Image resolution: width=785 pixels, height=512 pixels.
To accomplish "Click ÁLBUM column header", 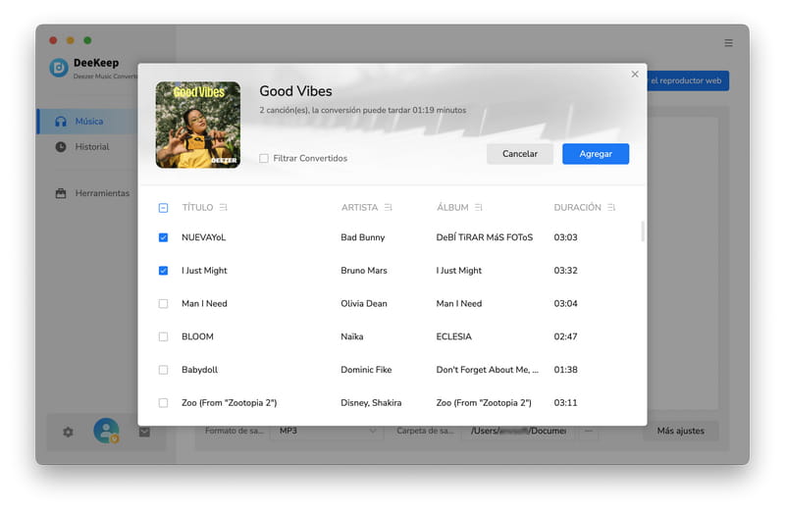I will [x=452, y=207].
